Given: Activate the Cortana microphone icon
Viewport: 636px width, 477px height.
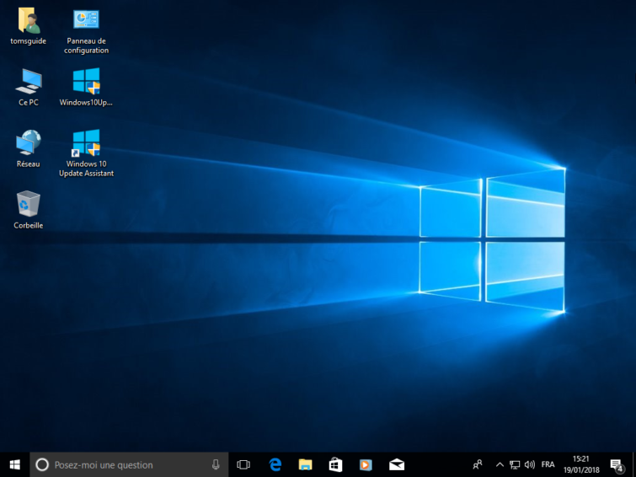Looking at the screenshot, I should (216, 464).
